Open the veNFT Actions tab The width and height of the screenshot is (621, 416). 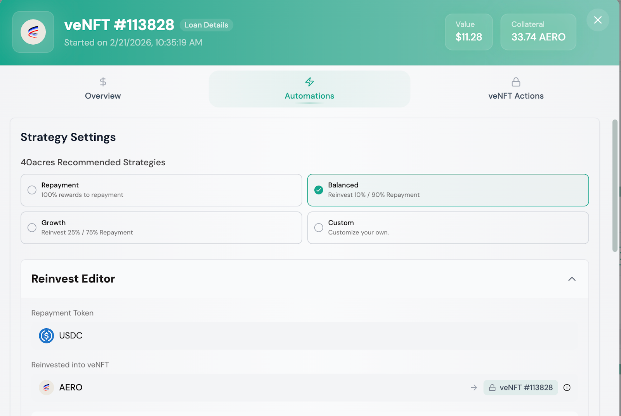tap(516, 89)
